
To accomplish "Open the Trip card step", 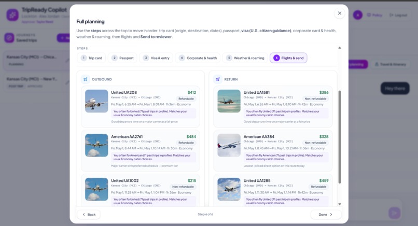I will click(x=92, y=58).
